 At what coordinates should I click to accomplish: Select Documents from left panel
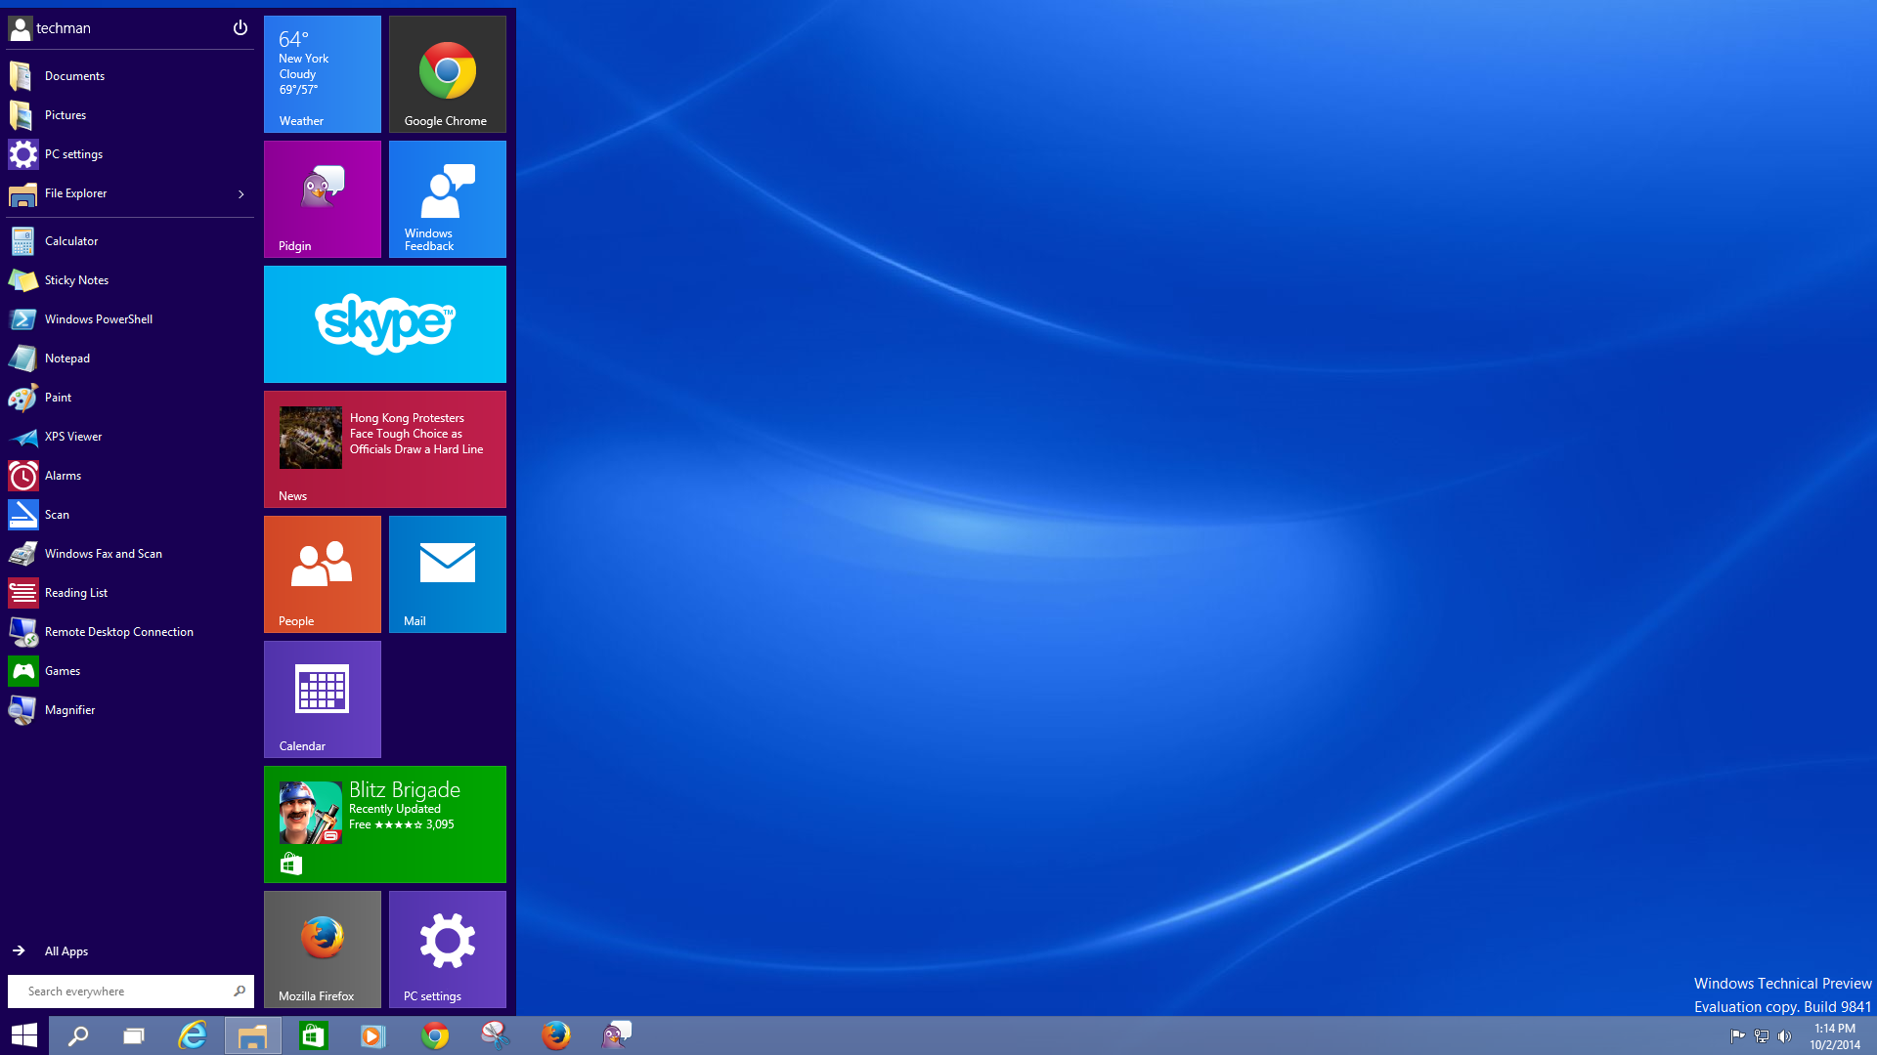click(73, 74)
